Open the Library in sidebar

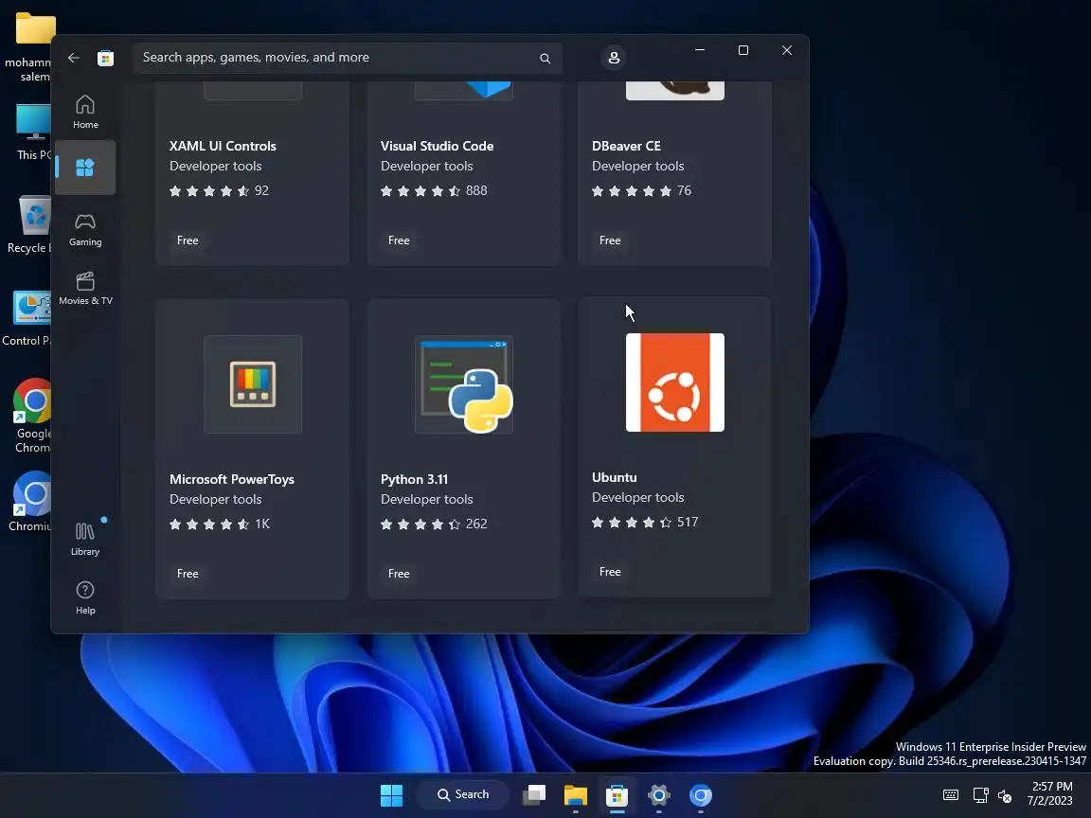(x=85, y=539)
